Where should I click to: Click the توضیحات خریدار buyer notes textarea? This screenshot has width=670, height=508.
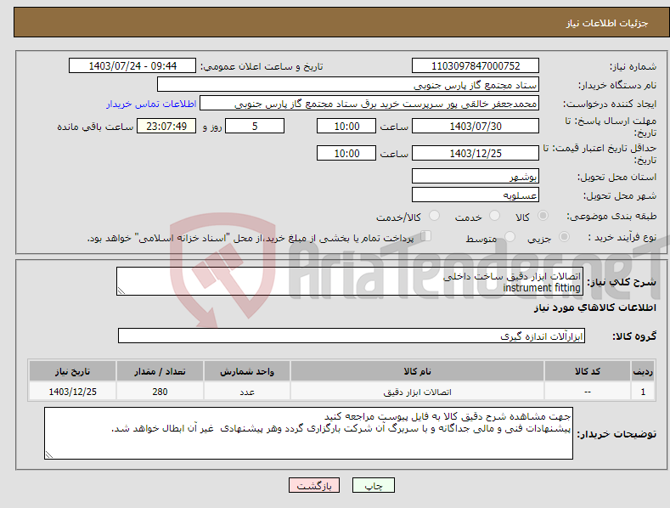pos(308,433)
